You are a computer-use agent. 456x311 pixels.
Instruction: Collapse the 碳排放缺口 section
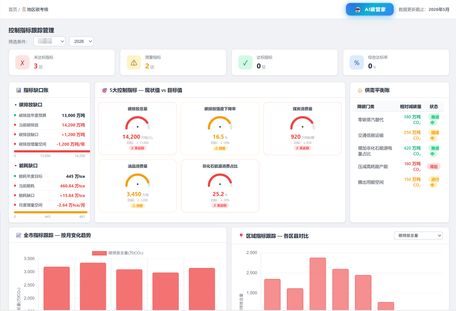[x=29, y=105]
